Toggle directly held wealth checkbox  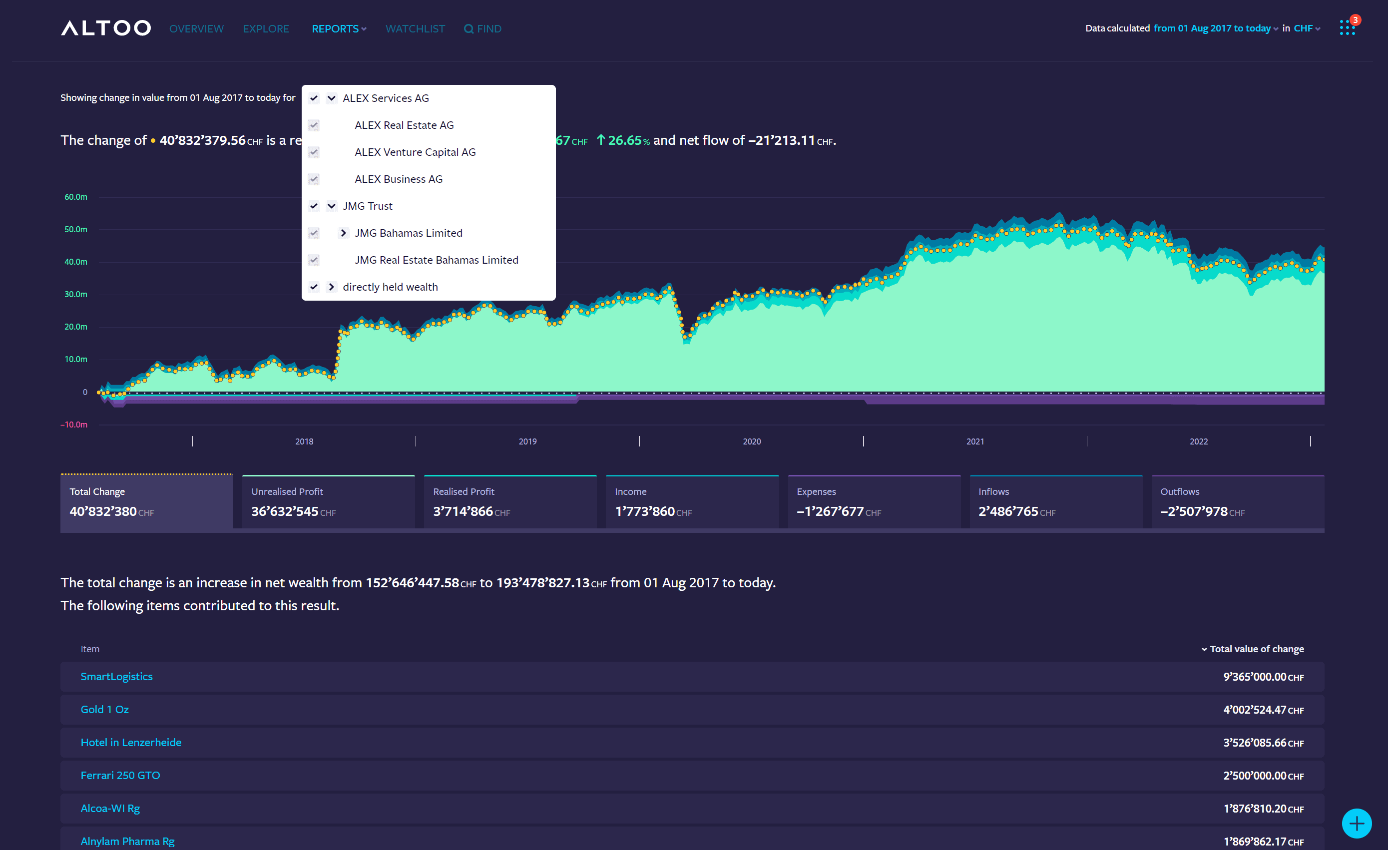314,287
